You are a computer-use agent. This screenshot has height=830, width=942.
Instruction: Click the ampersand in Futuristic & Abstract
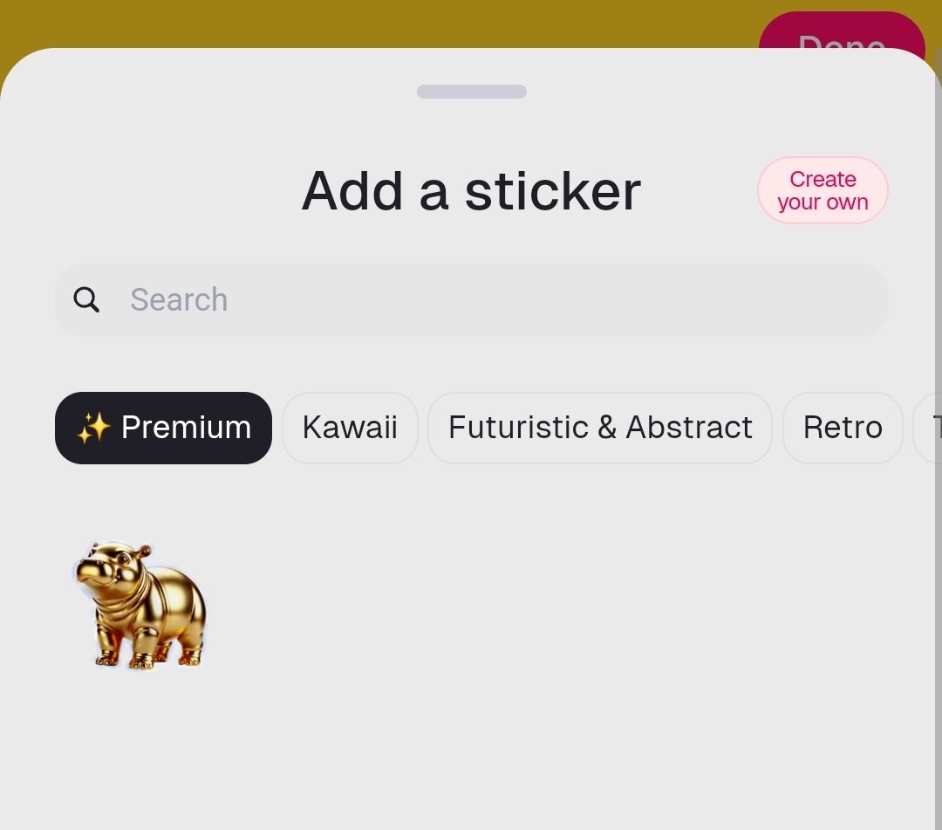(x=607, y=428)
